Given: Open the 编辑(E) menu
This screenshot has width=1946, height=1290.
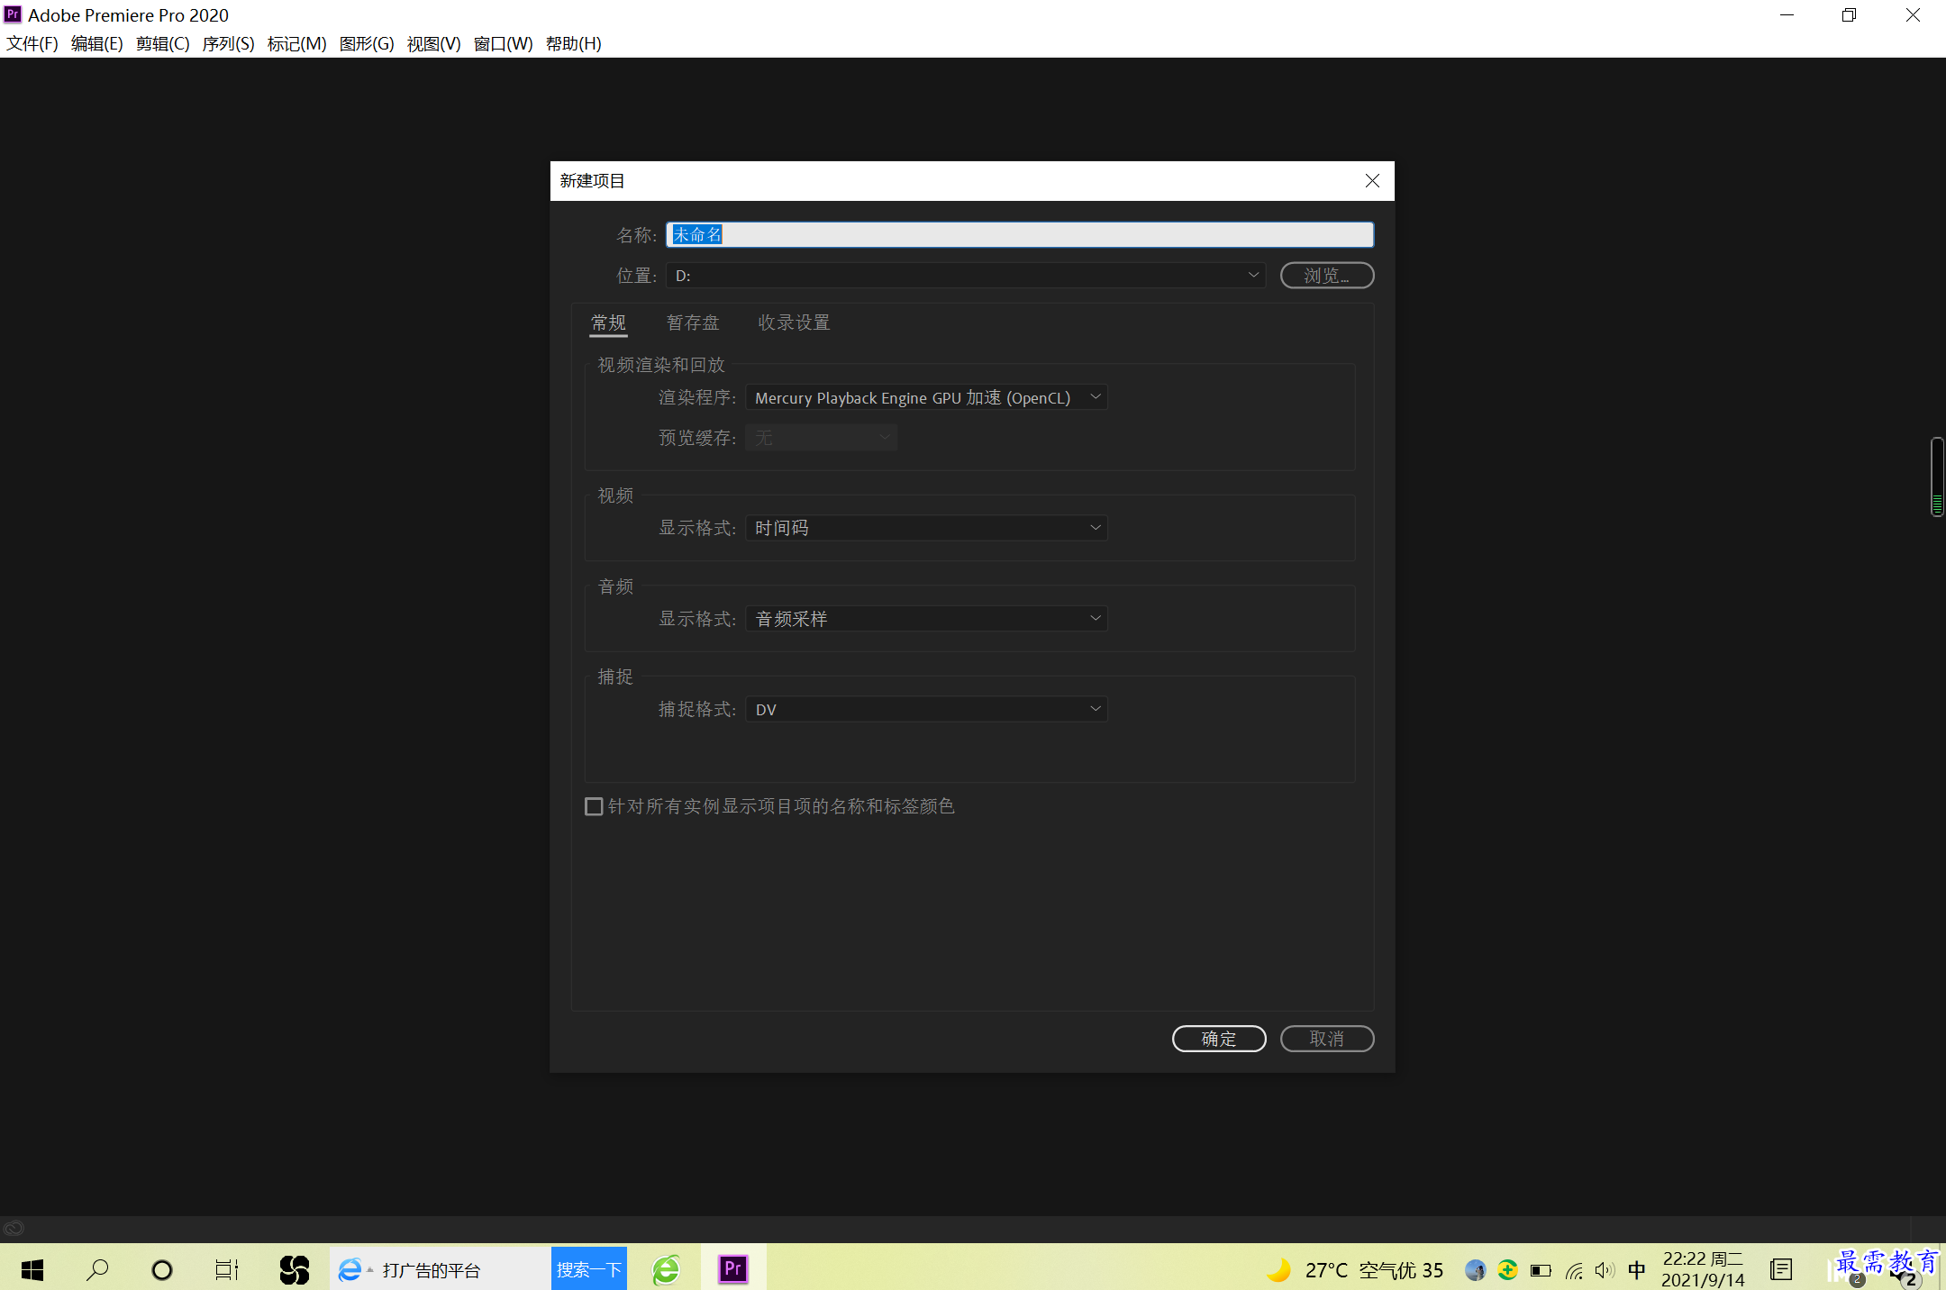Looking at the screenshot, I should click(x=97, y=43).
